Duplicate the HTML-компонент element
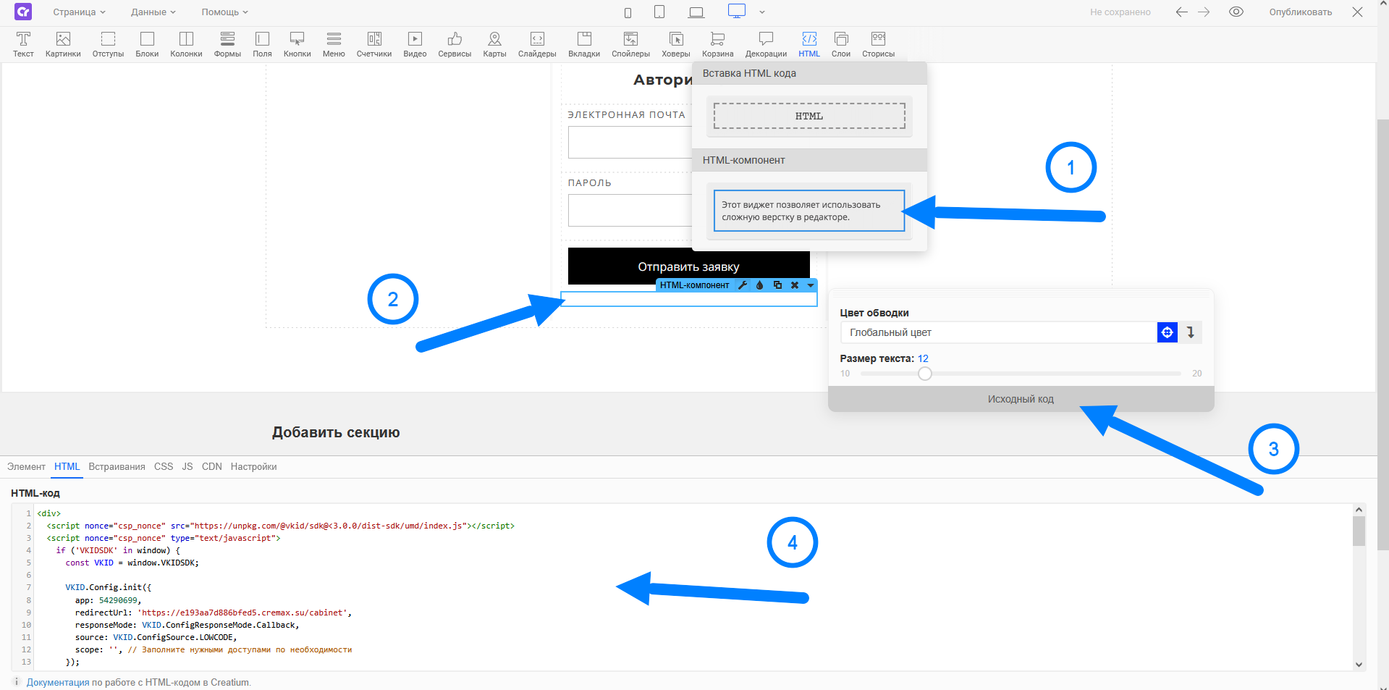Image resolution: width=1389 pixels, height=690 pixels. [x=777, y=285]
